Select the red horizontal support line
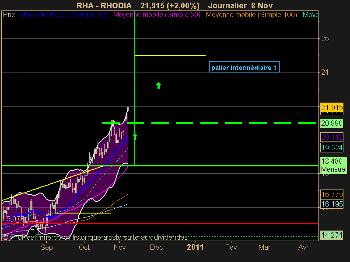350x262 pixels. tap(160, 223)
